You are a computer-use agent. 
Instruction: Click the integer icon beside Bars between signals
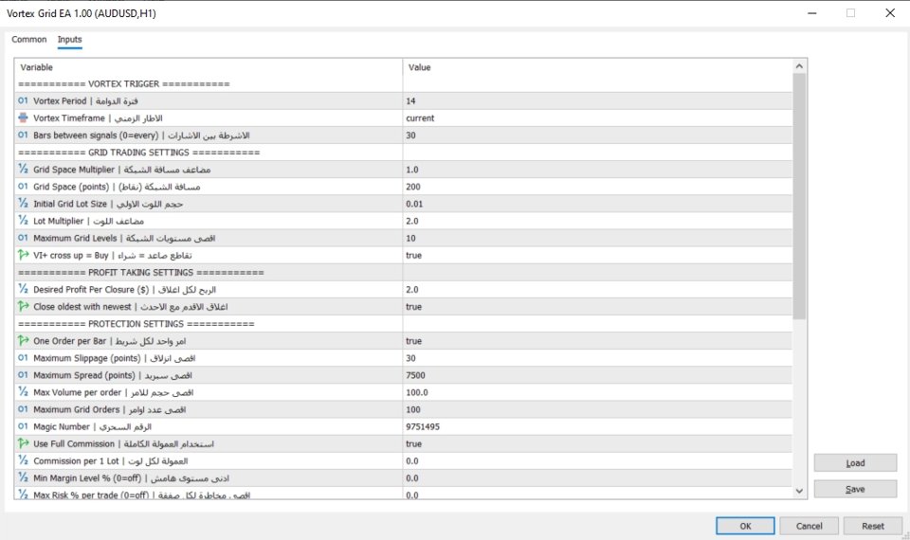[23, 135]
